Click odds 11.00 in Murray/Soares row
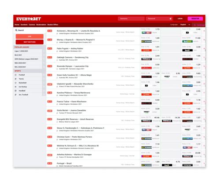The width and height of the screenshot is (209, 182). [198, 38]
